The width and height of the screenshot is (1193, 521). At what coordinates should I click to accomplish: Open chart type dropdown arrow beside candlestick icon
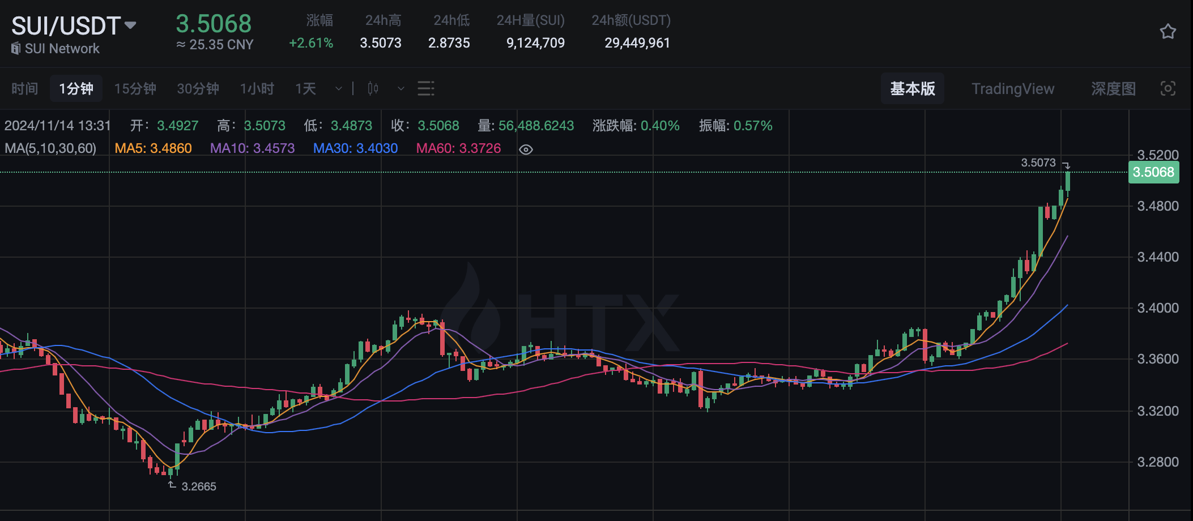pyautogui.click(x=400, y=89)
